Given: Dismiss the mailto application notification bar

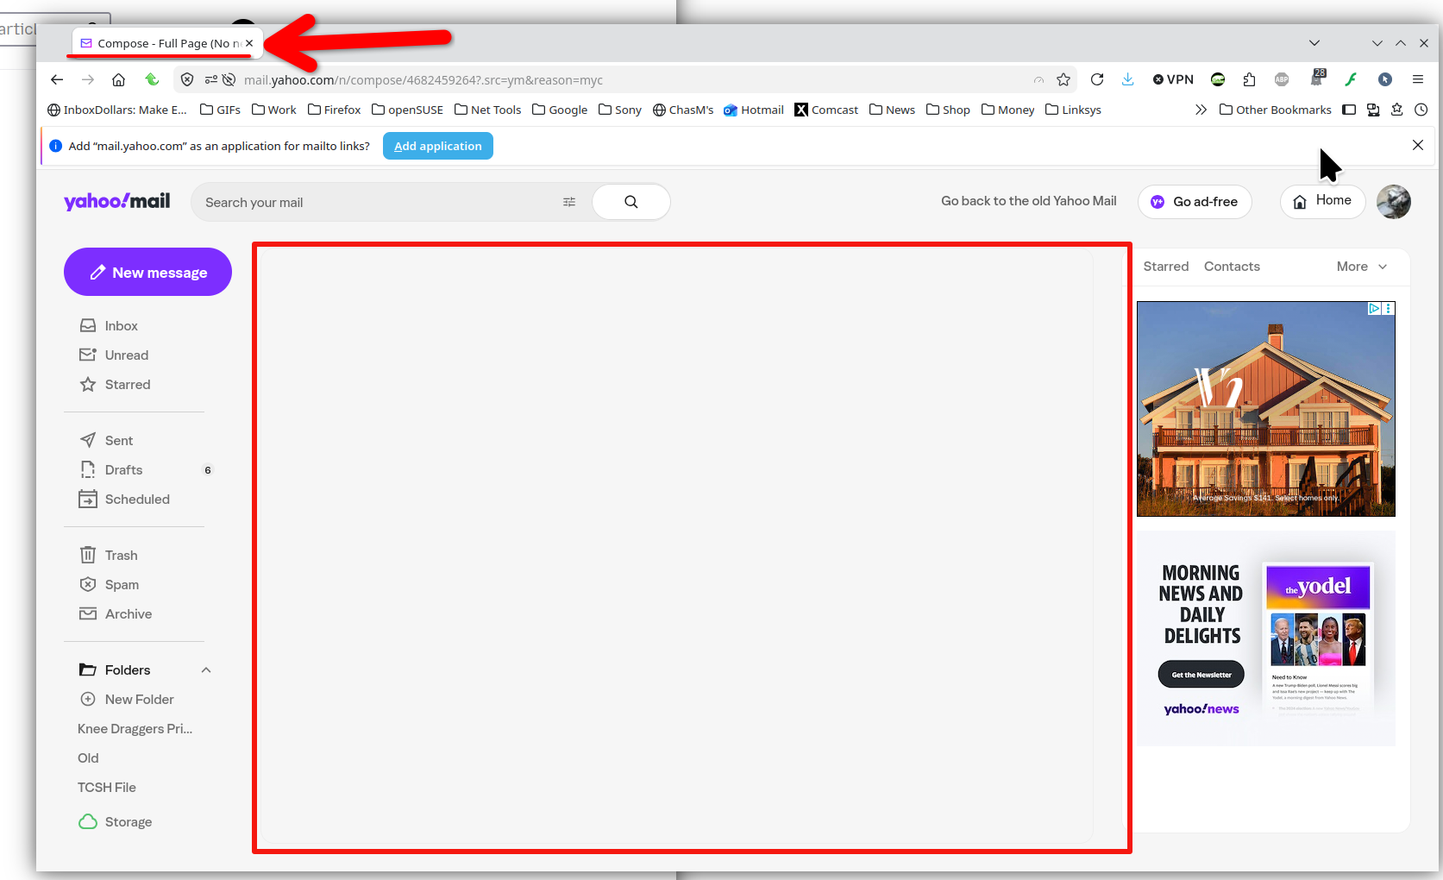Looking at the screenshot, I should [x=1418, y=145].
